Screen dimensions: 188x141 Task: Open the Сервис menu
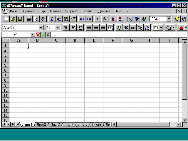point(87,11)
